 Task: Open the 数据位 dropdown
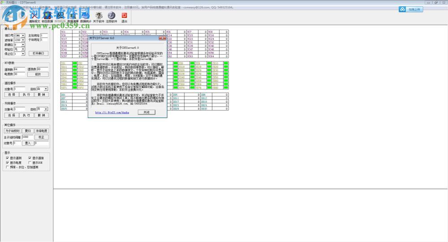point(23,45)
